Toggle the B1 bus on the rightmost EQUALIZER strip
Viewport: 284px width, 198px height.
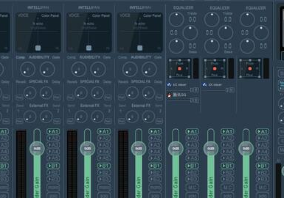coord(262,166)
